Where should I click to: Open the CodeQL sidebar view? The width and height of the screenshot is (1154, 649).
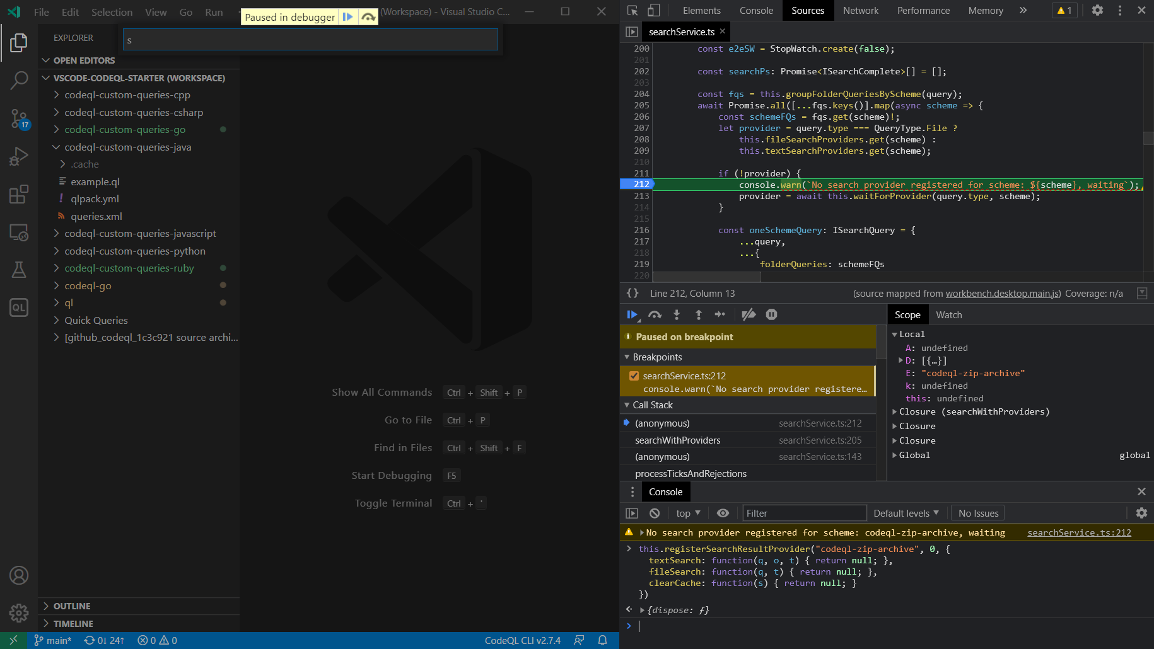coord(19,307)
